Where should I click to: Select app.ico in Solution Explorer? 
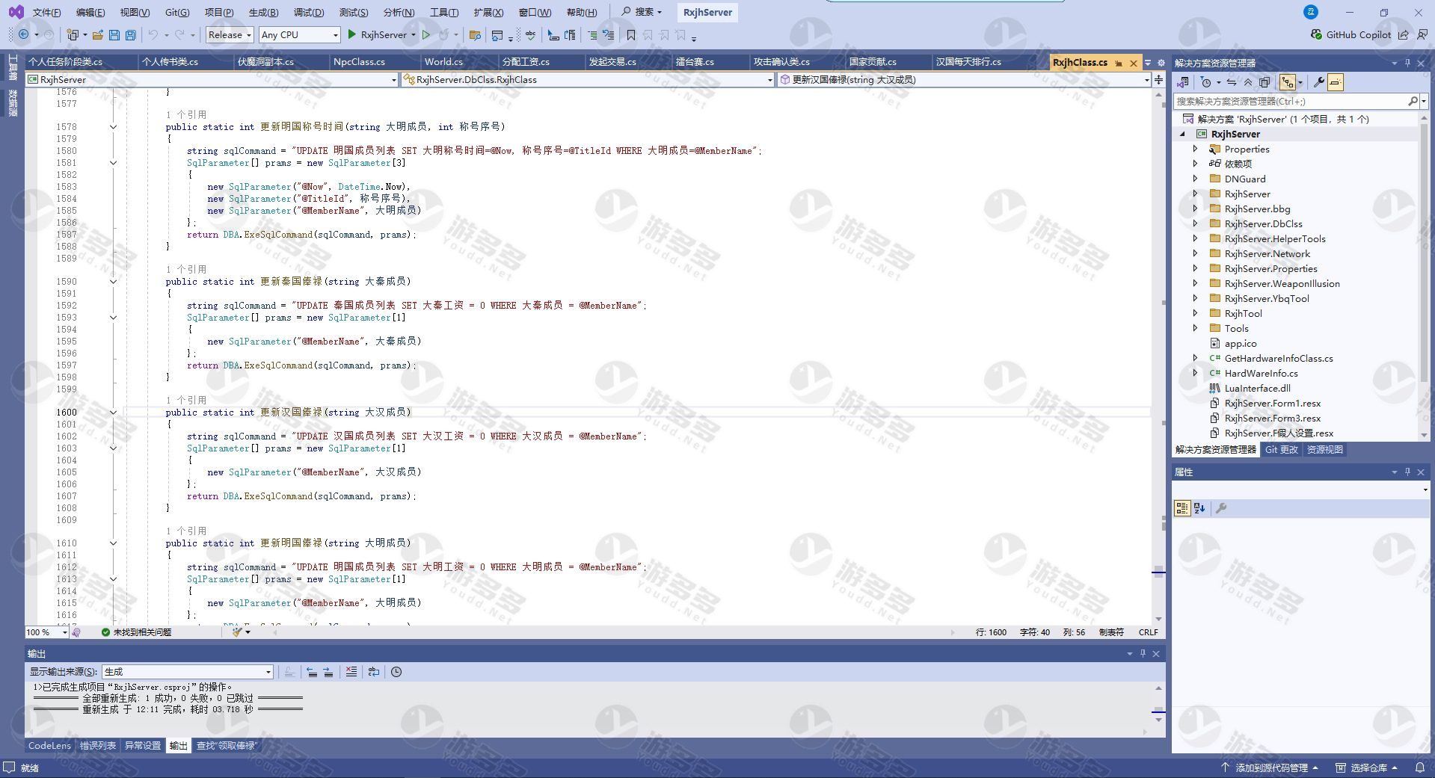tap(1240, 343)
